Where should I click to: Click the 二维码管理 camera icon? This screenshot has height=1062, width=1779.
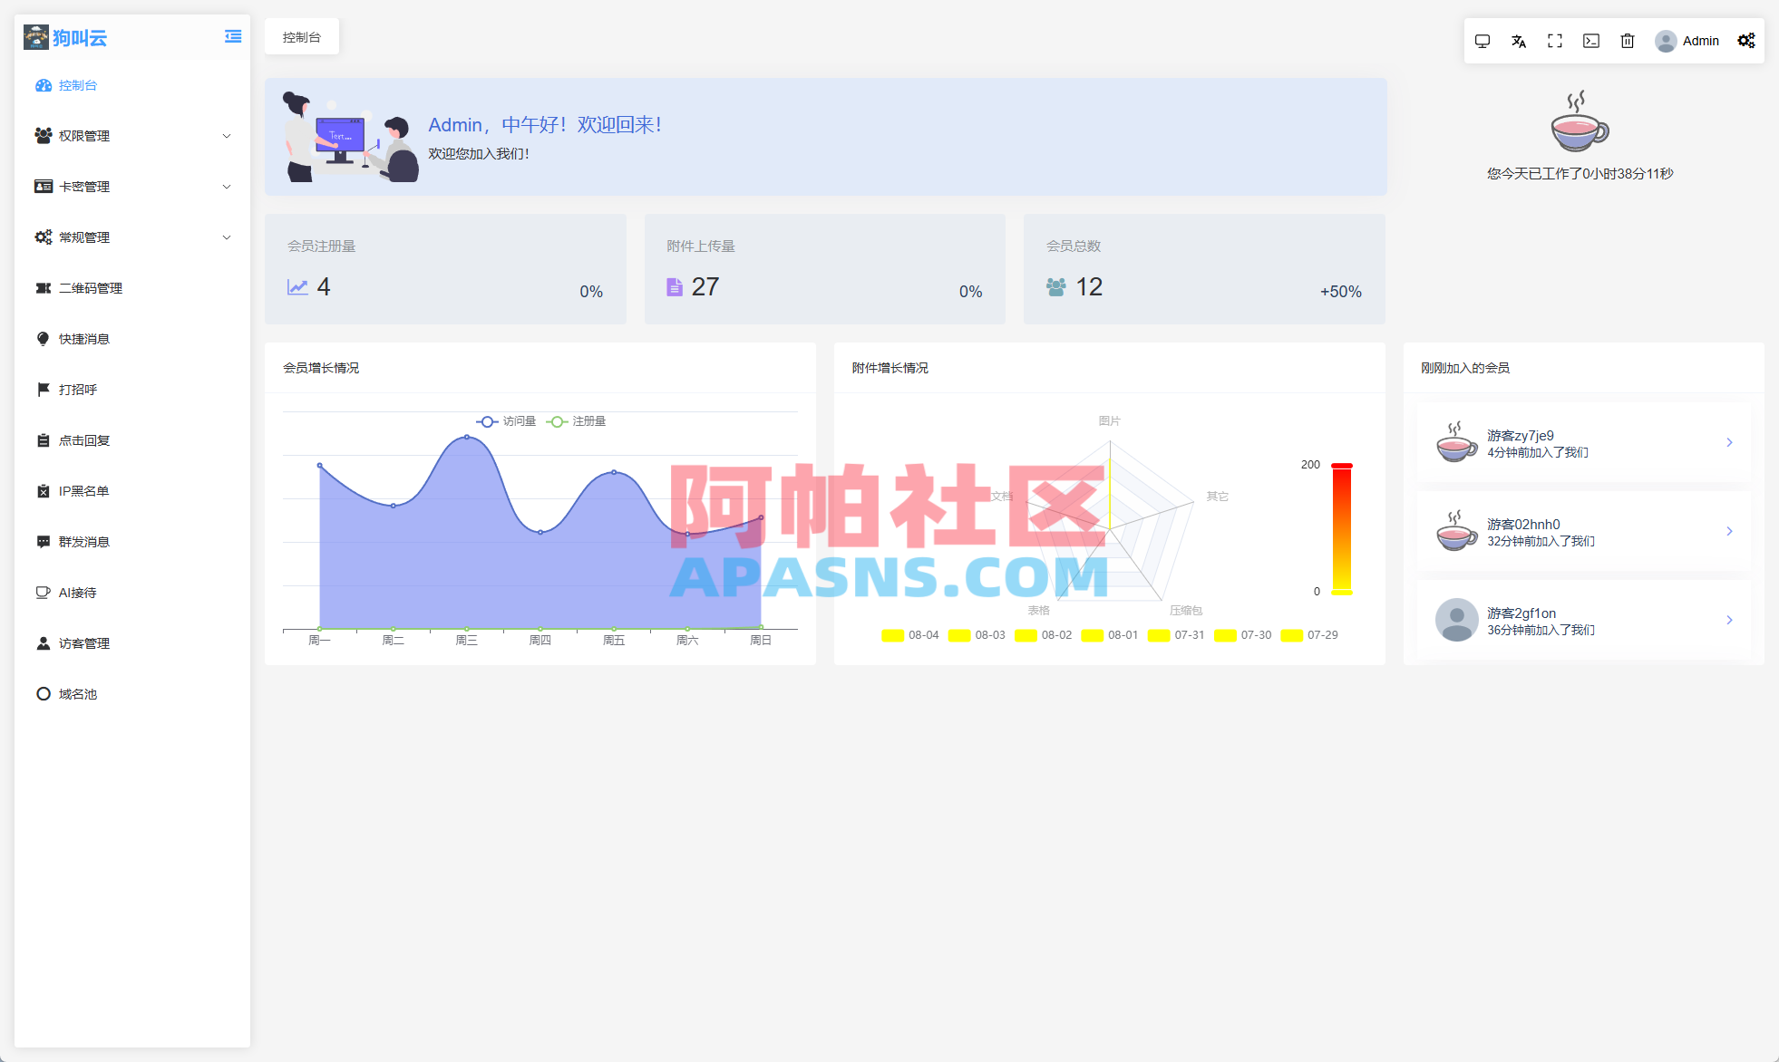43,288
